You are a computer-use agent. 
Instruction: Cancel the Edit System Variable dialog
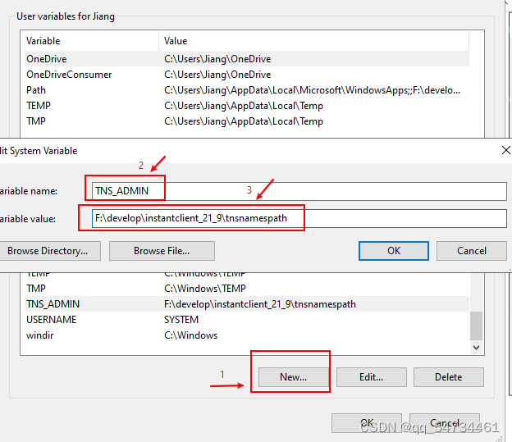[472, 251]
